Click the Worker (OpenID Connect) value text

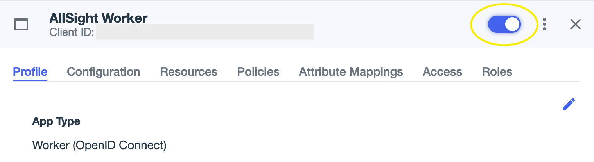99,146
